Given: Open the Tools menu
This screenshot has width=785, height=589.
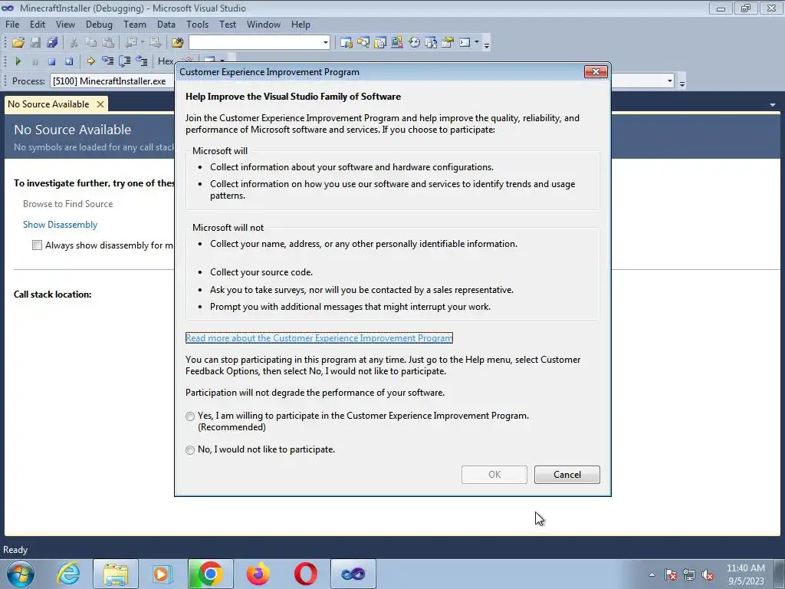Looking at the screenshot, I should [x=197, y=24].
